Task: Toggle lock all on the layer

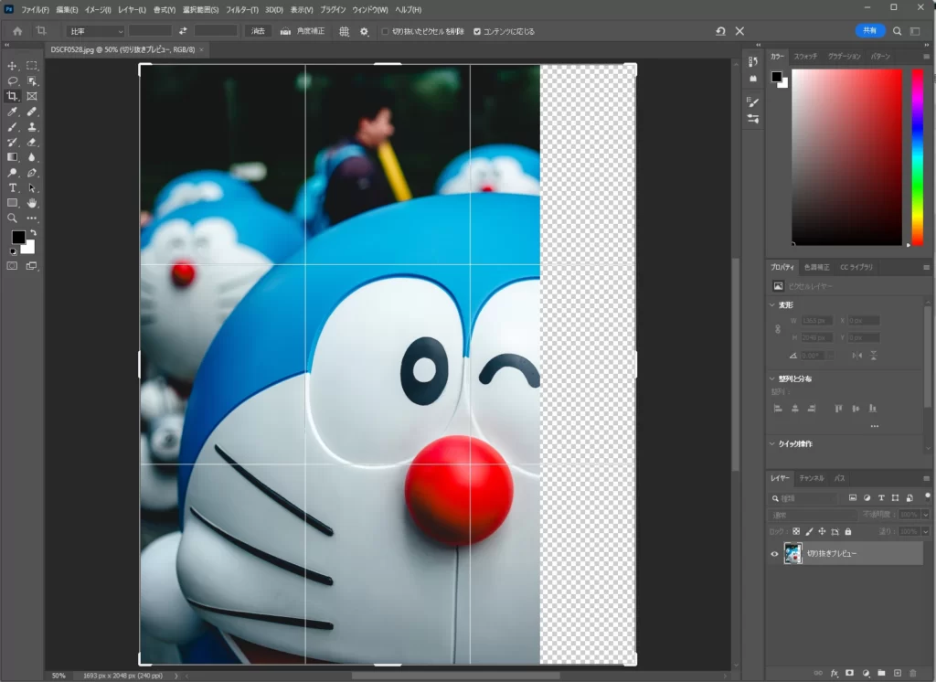Action: 847,531
